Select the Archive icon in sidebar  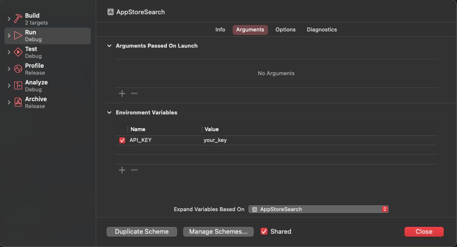[18, 102]
